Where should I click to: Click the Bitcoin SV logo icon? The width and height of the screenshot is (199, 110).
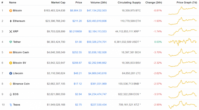click(x=11, y=63)
